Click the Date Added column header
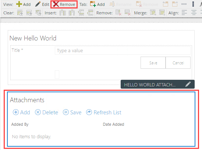This screenshot has height=150, width=202. click(x=113, y=124)
